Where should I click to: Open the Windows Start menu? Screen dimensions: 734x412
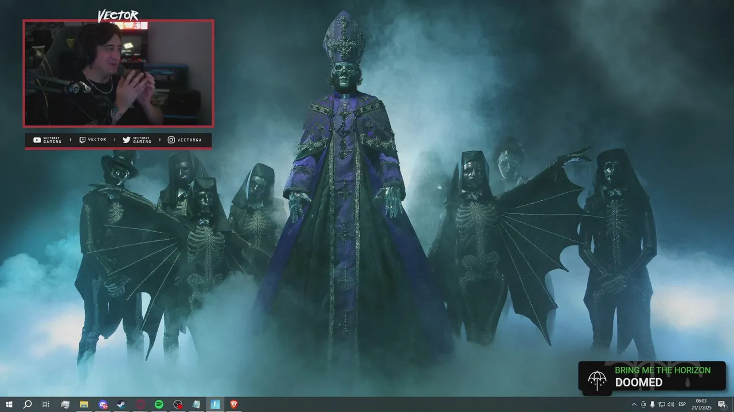(9, 405)
